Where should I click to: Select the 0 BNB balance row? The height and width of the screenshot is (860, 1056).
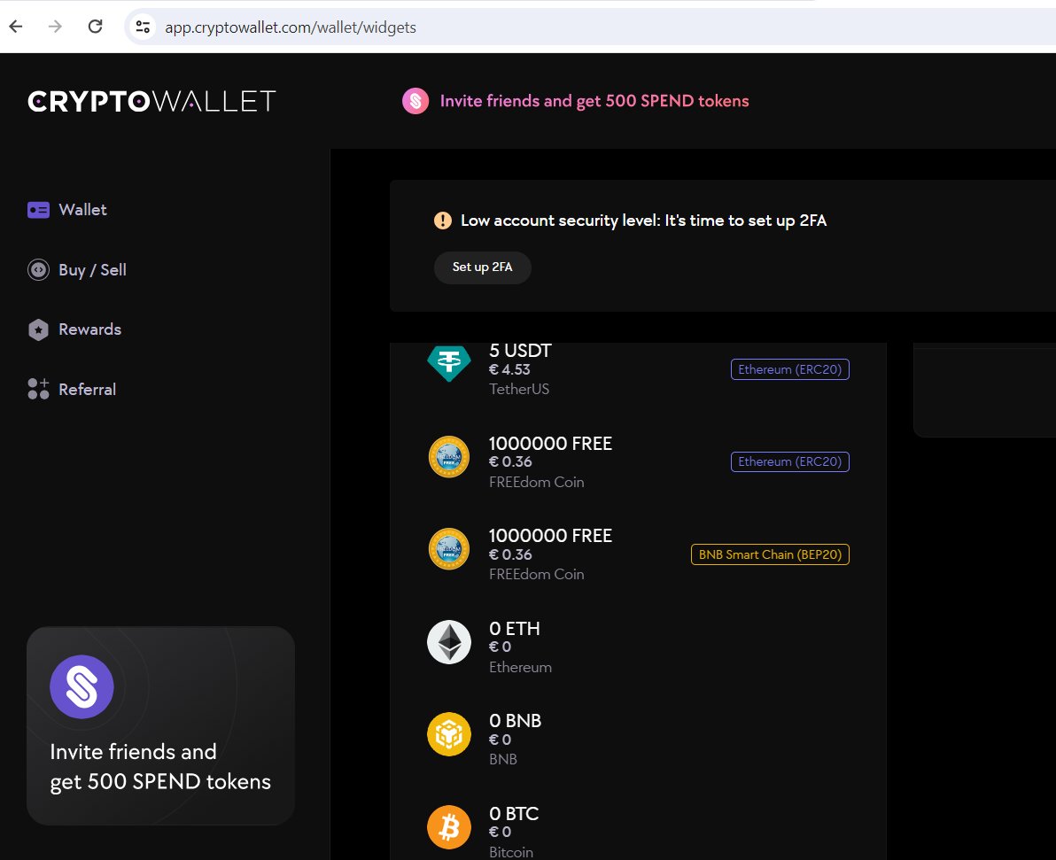pyautogui.click(x=638, y=740)
